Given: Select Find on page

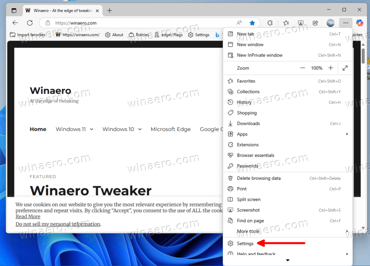Looking at the screenshot, I should pos(288,221).
